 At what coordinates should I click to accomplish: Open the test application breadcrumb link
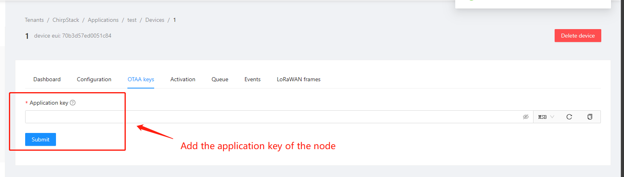click(132, 20)
